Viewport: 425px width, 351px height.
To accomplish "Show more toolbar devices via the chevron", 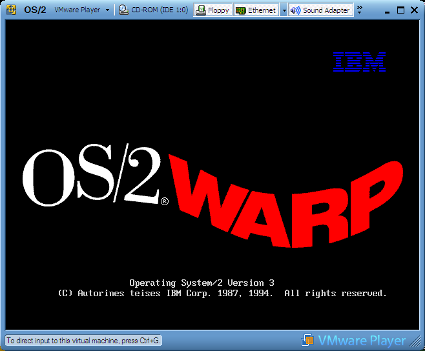I will coord(359,10).
